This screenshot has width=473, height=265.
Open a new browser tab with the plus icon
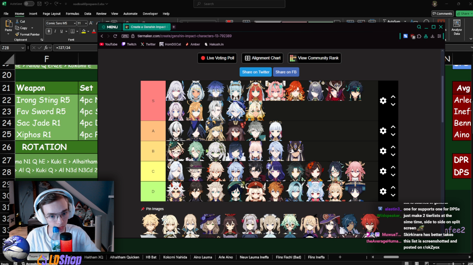(x=174, y=27)
